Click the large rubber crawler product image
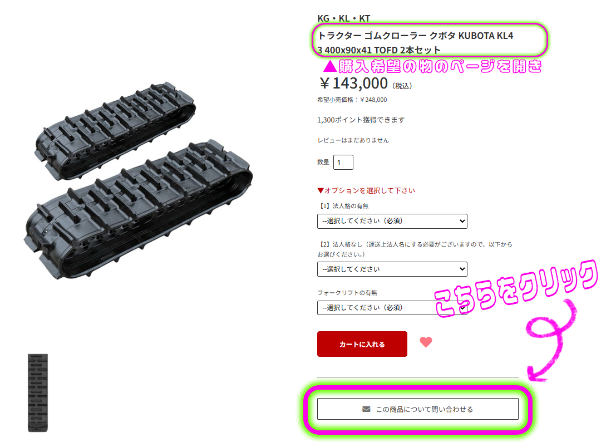The width and height of the screenshot is (601, 442). click(138, 180)
